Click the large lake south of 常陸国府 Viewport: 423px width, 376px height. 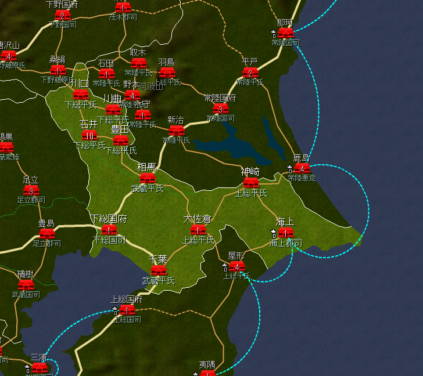tap(235, 146)
